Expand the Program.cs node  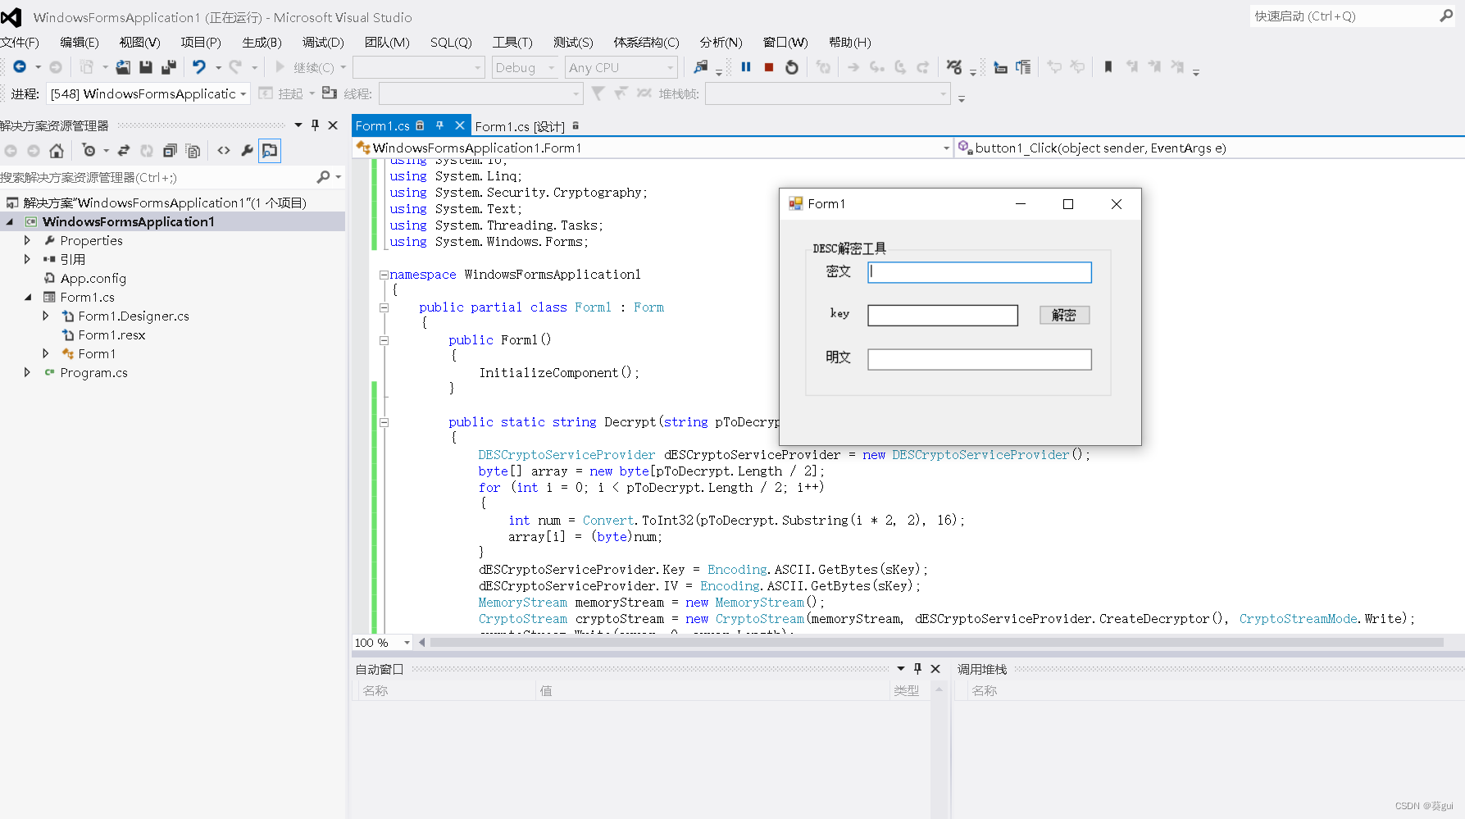pos(27,372)
